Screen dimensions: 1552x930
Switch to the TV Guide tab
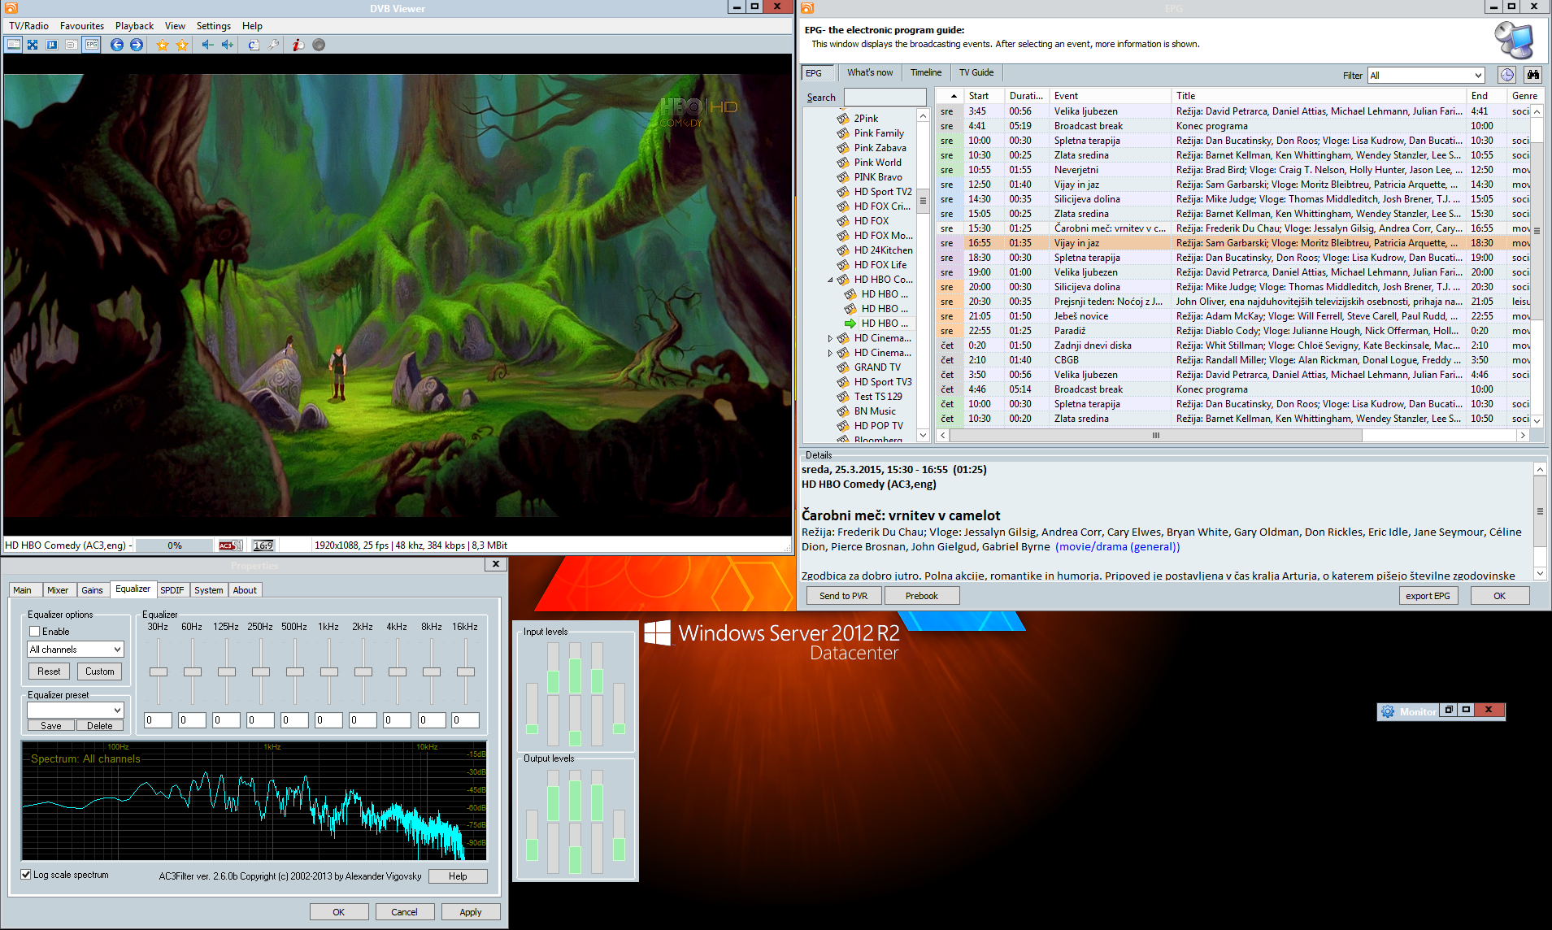click(x=976, y=72)
